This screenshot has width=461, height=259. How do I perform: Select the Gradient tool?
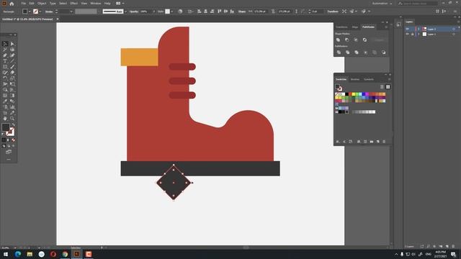click(x=12, y=96)
